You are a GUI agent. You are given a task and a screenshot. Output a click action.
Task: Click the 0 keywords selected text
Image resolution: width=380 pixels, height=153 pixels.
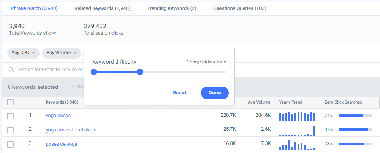[x=33, y=87]
